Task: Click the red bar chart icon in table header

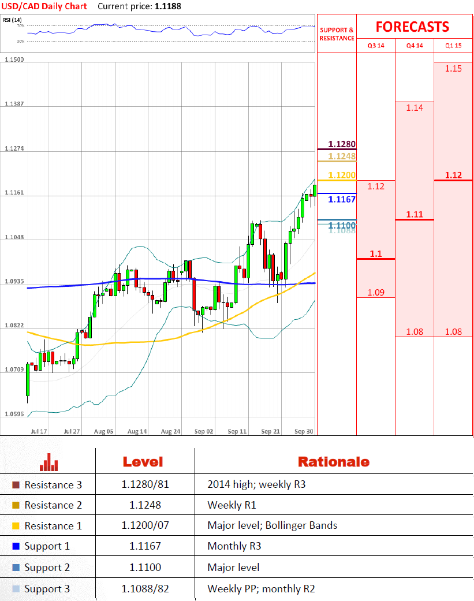Action: pos(48,462)
